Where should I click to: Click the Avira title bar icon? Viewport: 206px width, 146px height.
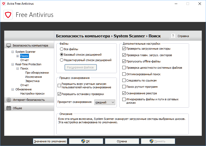(x=4, y=4)
